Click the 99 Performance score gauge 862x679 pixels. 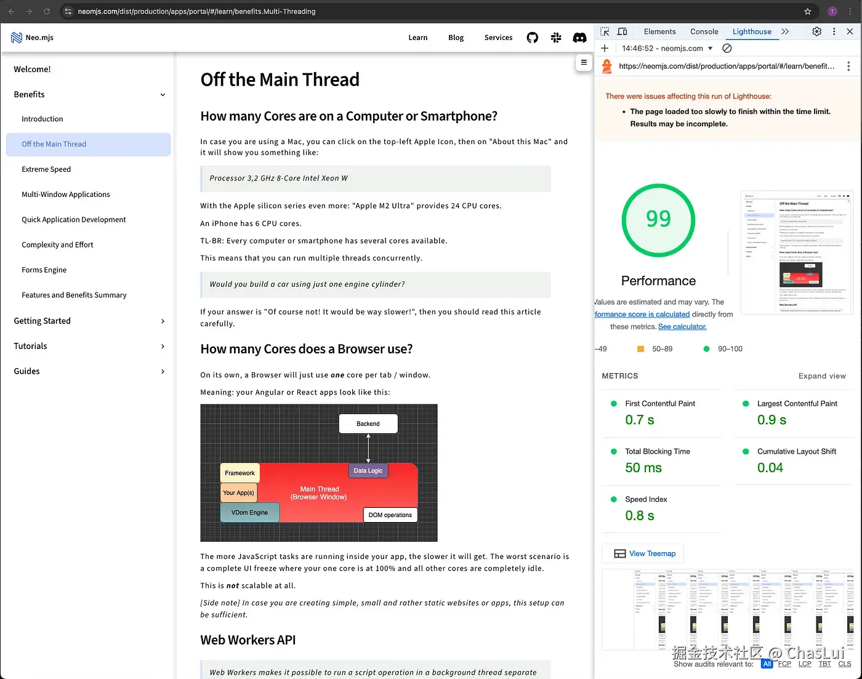click(x=658, y=220)
